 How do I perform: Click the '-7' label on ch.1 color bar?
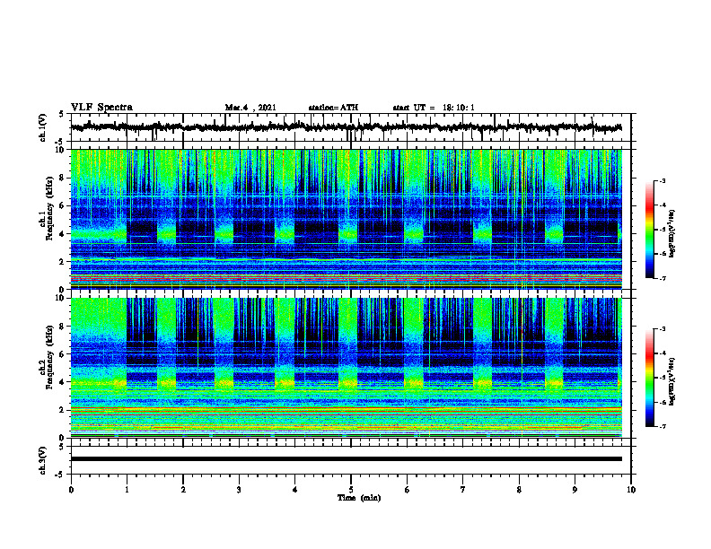point(663,278)
